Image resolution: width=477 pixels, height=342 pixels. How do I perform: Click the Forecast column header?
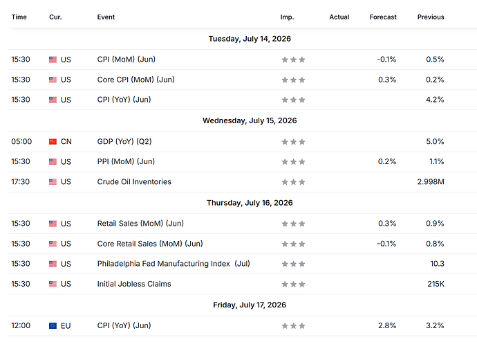point(383,17)
